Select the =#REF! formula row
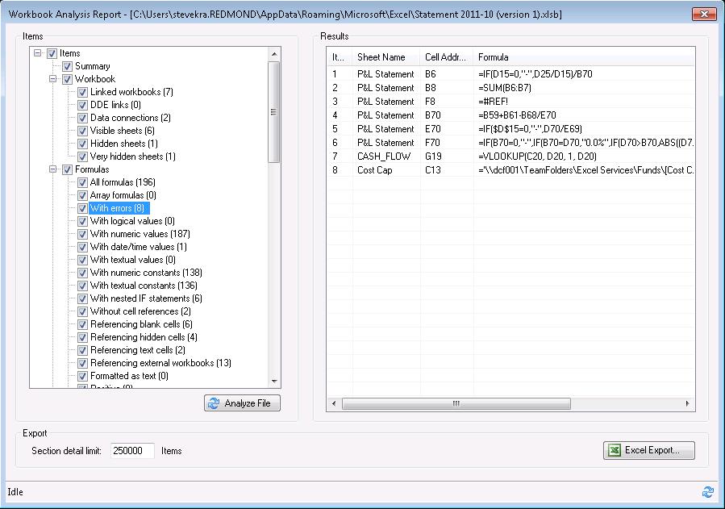The height and width of the screenshot is (509, 725). 510,102
